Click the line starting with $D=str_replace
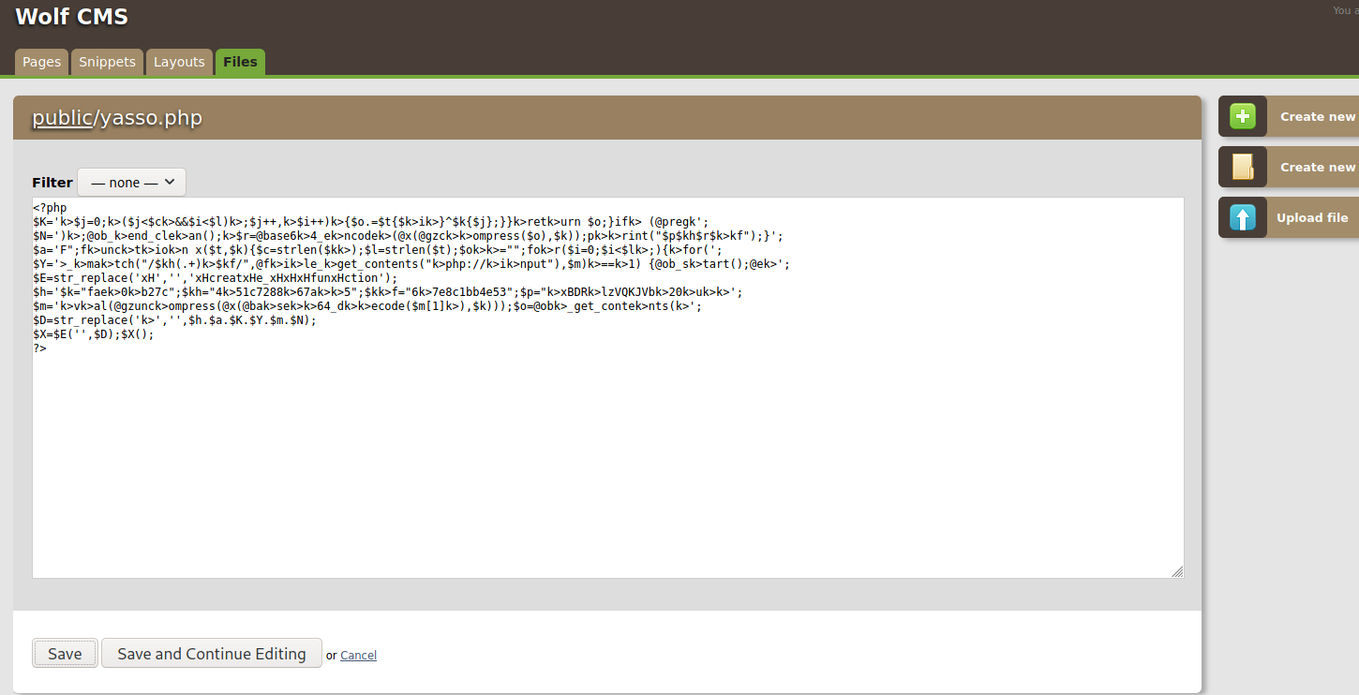Image resolution: width=1359 pixels, height=695 pixels. pyautogui.click(x=174, y=320)
